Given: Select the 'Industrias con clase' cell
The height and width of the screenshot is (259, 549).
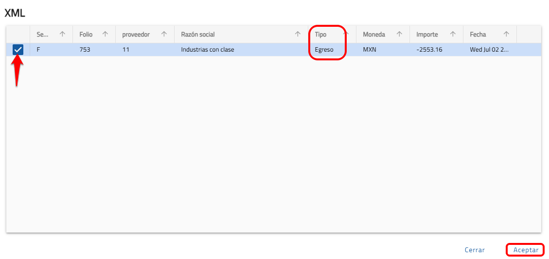Looking at the screenshot, I should 208,50.
